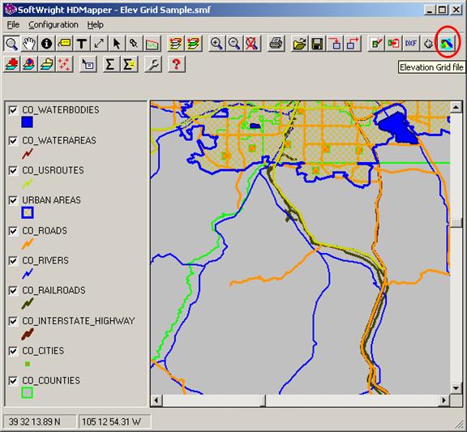467x432 pixels.
Task: Click the map's horizontal scroll right arrow
Action: (444, 400)
